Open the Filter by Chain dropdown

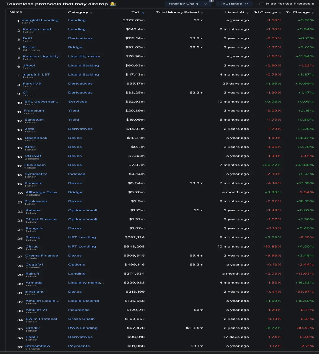pyautogui.click(x=188, y=4)
